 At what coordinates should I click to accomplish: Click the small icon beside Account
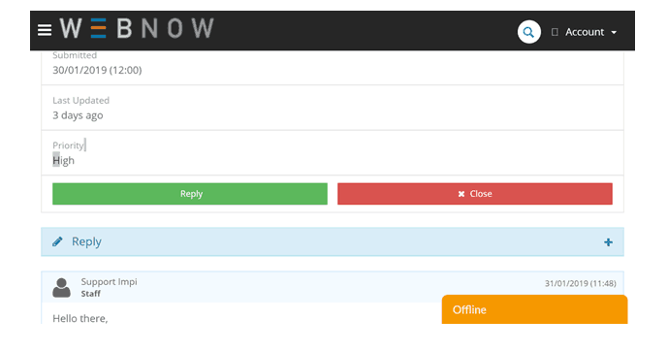[x=555, y=32]
